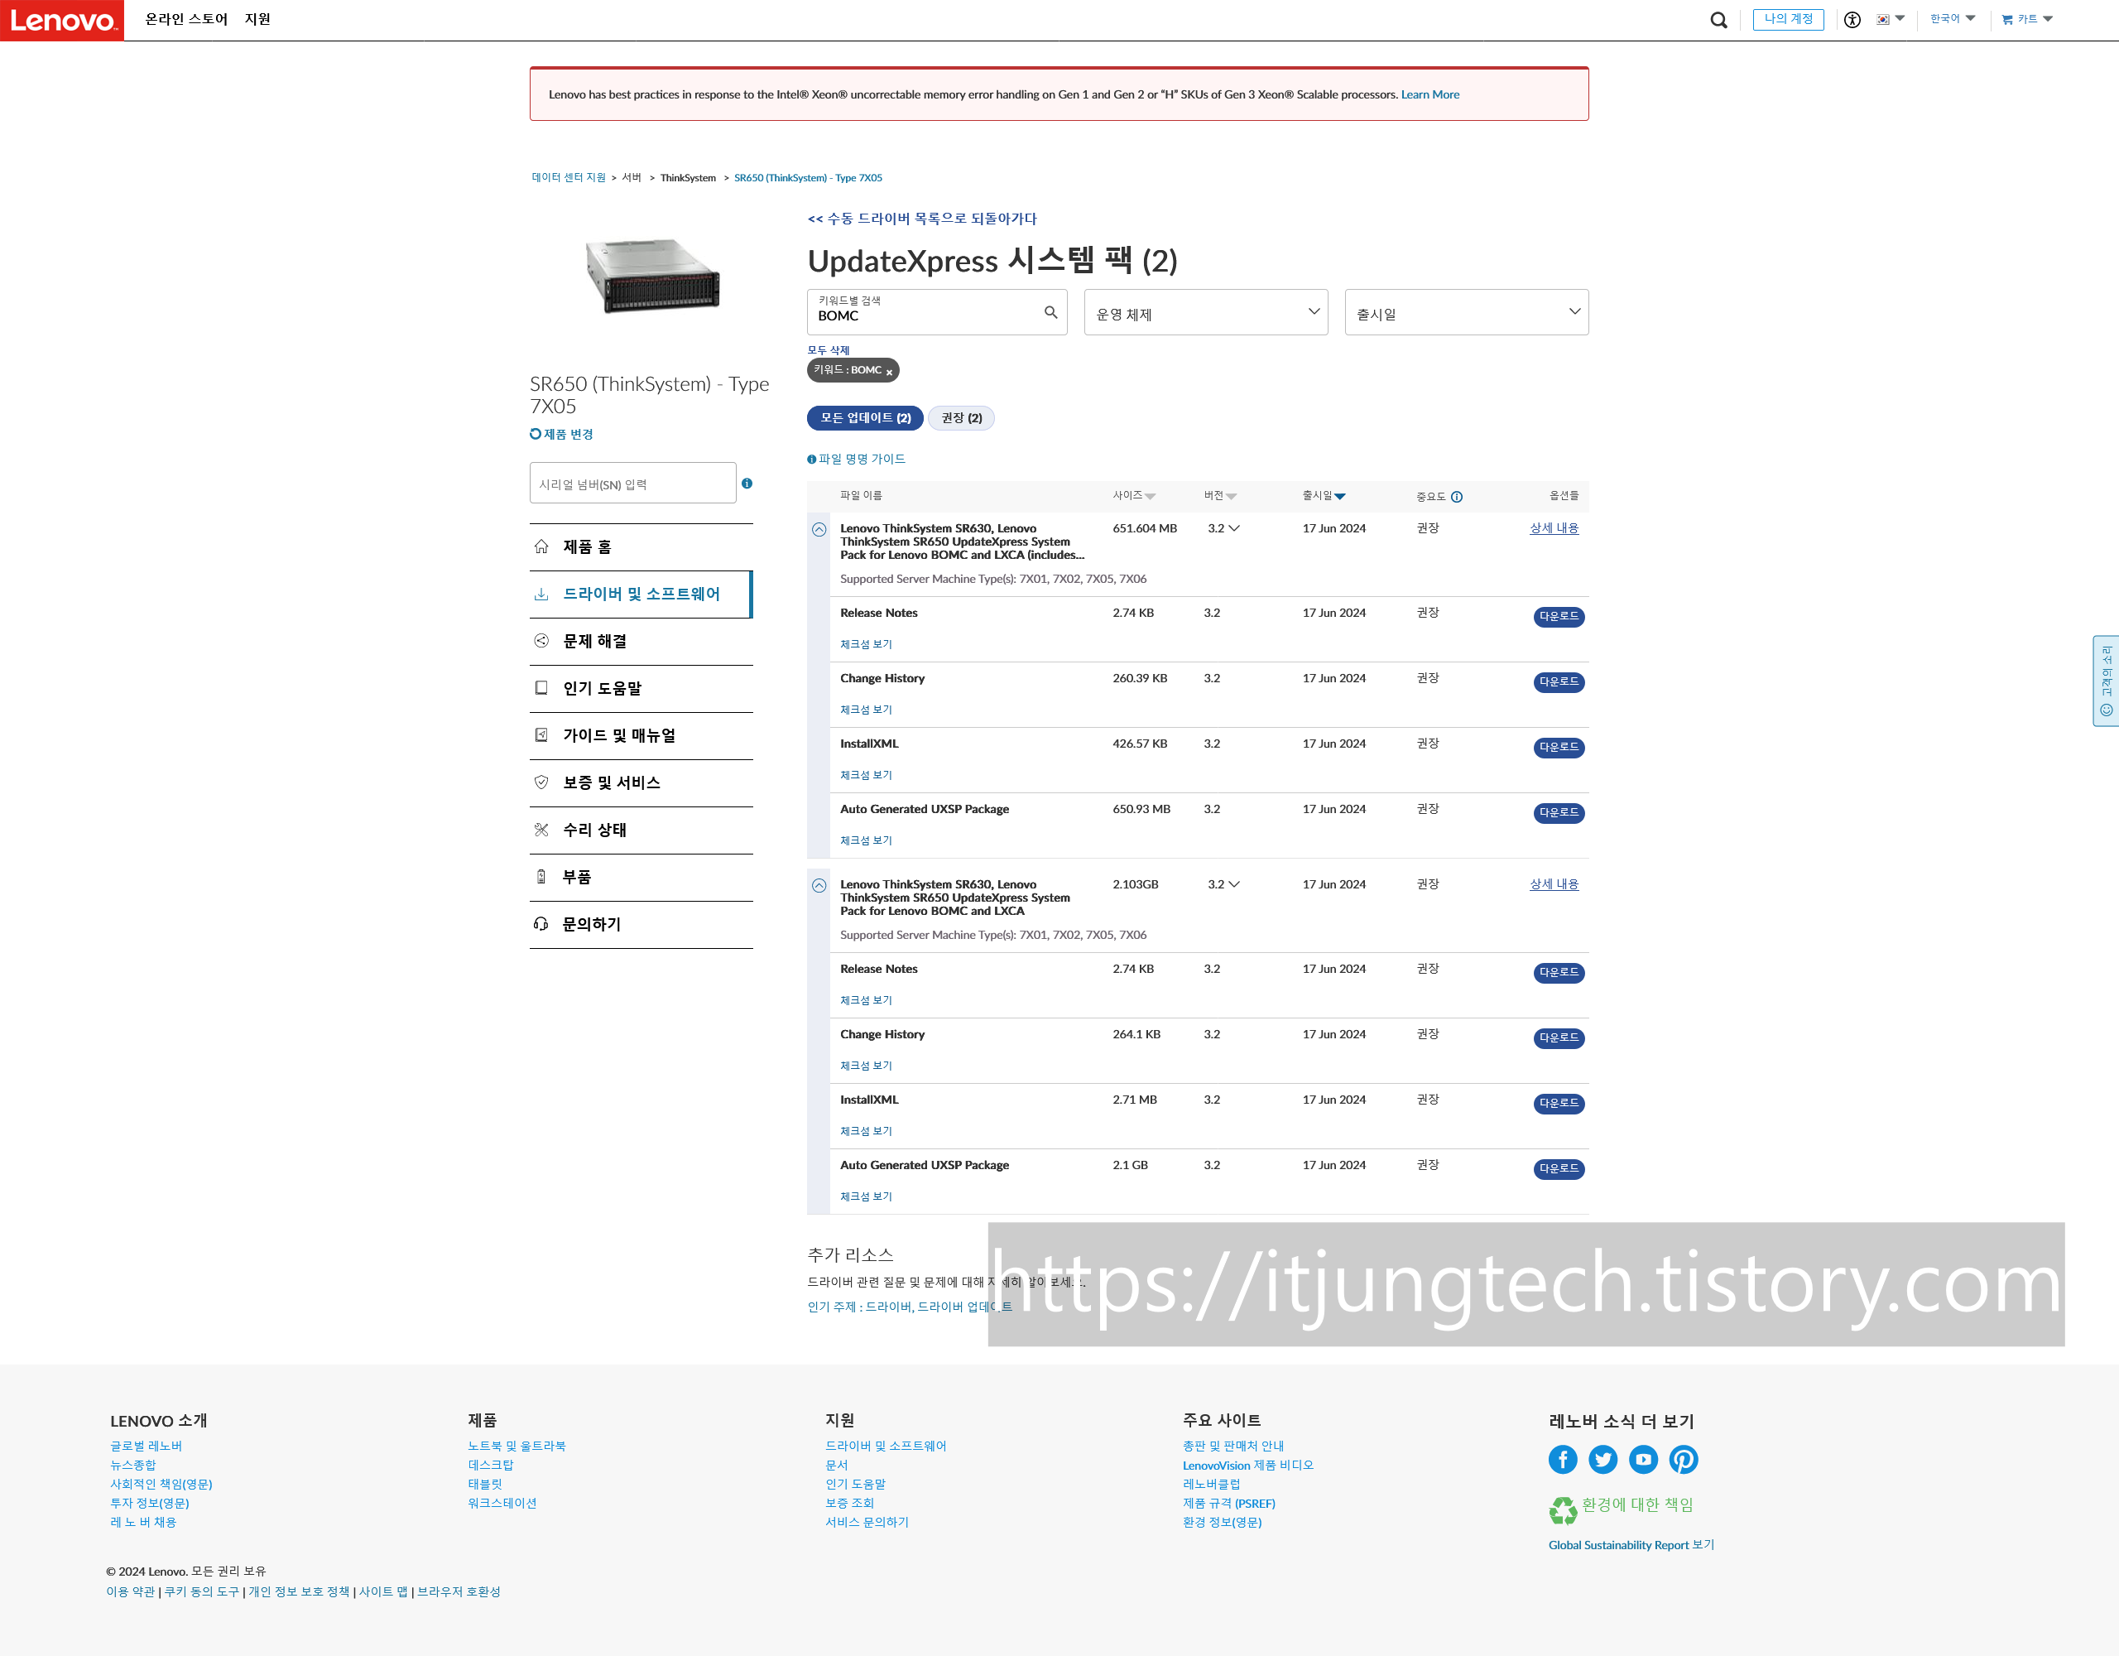The width and height of the screenshot is (2119, 1656).
Task: Click the 시리얼 넘버(SN) 입력 field
Action: click(x=632, y=484)
